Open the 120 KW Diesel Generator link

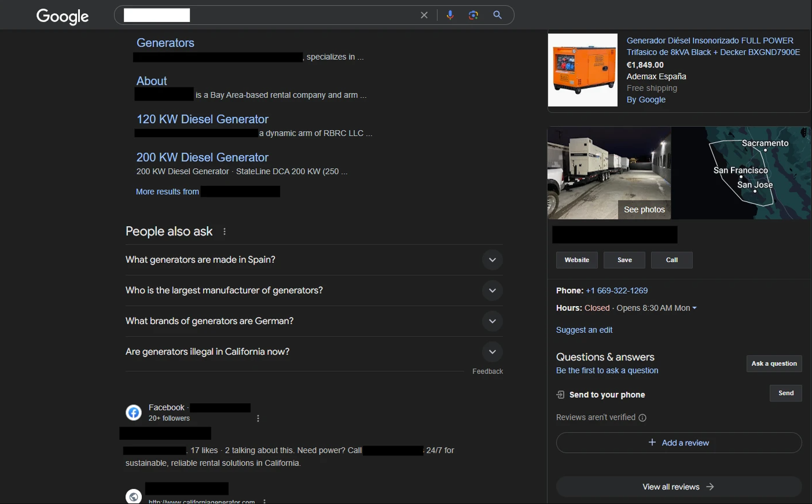(202, 119)
